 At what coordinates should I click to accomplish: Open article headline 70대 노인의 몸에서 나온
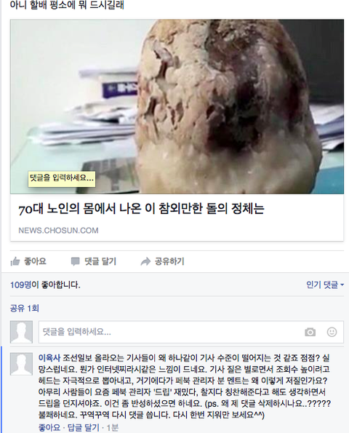(x=141, y=209)
